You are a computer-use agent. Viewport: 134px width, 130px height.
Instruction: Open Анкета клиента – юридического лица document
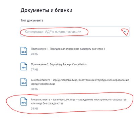[80, 82]
